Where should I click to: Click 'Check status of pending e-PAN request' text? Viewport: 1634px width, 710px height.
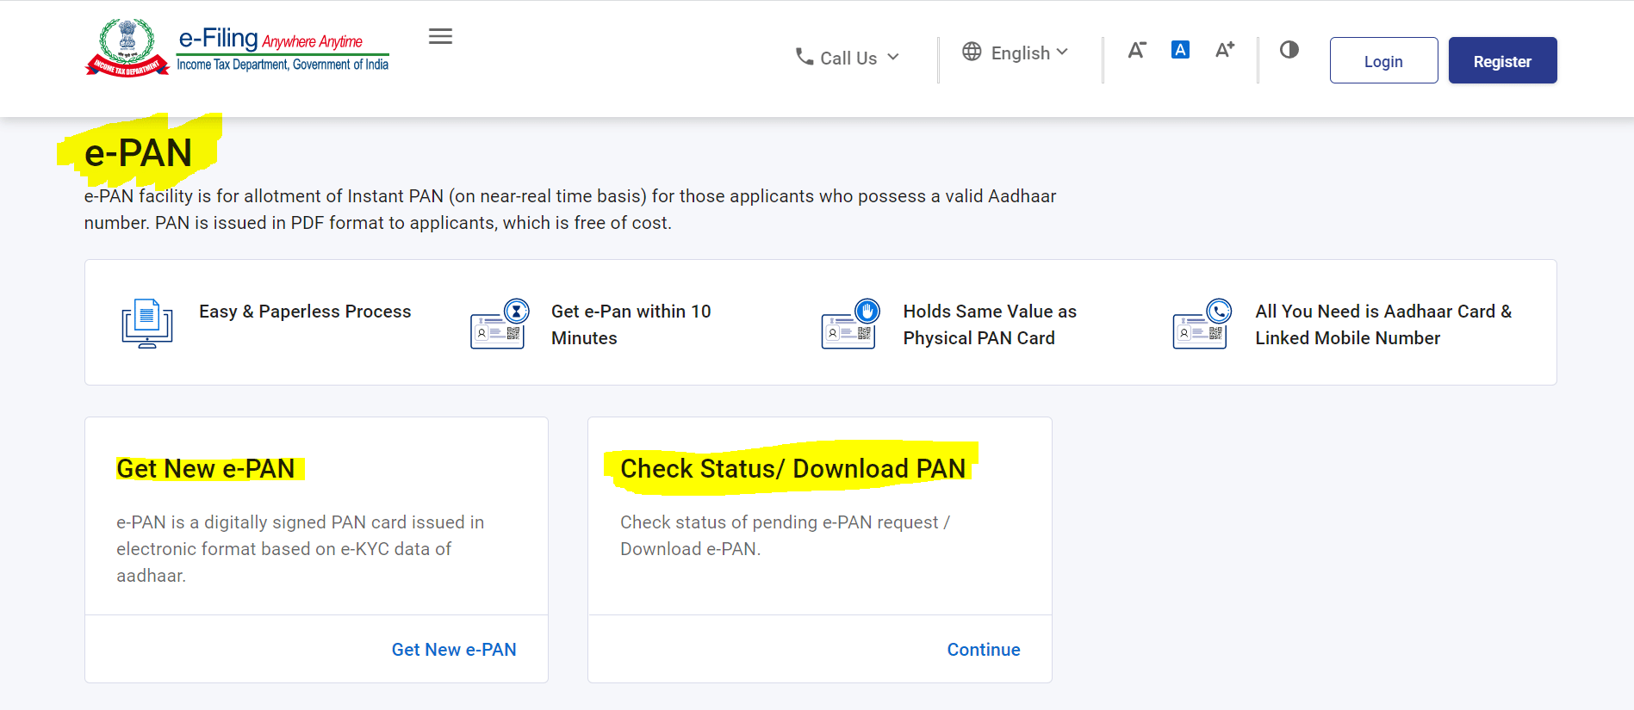click(x=785, y=535)
